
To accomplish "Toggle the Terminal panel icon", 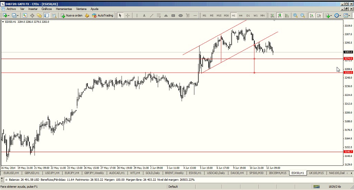I will [47, 15].
